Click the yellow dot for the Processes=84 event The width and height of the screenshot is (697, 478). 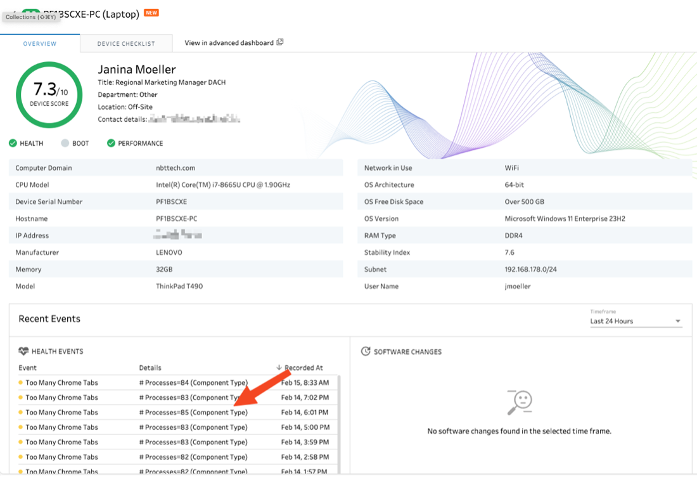[20, 382]
